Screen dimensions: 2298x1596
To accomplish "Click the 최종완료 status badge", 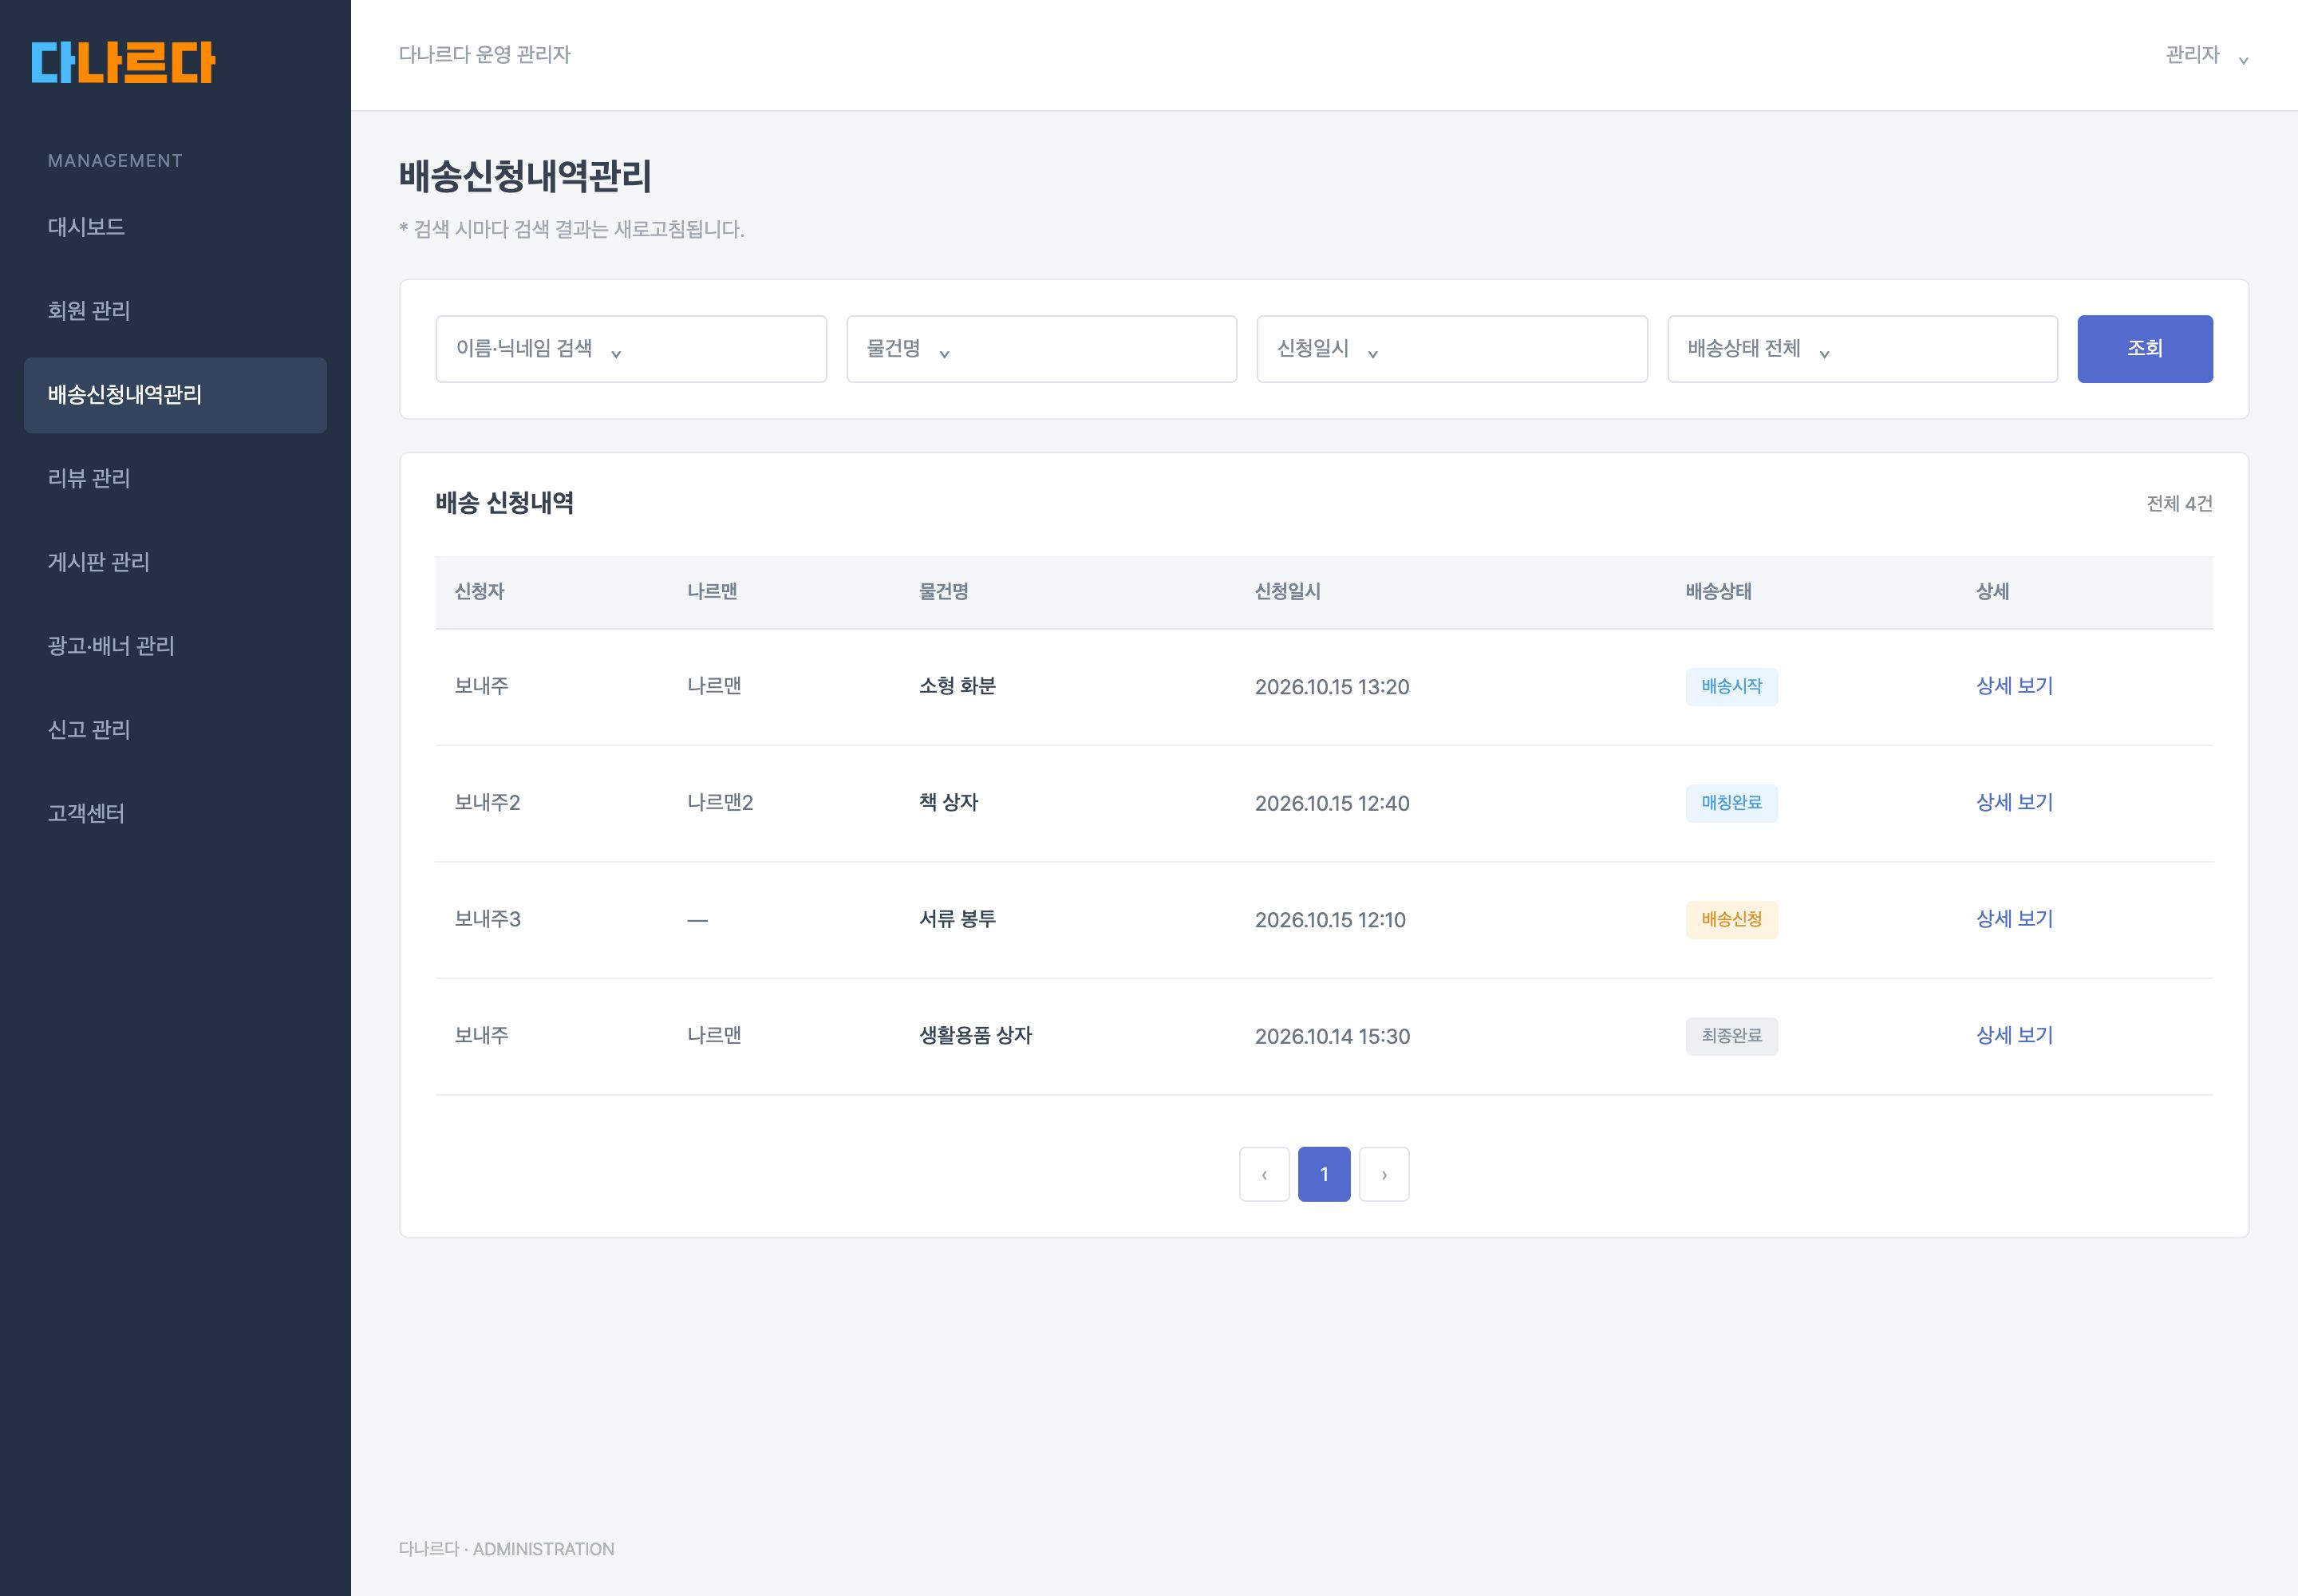I will click(x=1732, y=1036).
